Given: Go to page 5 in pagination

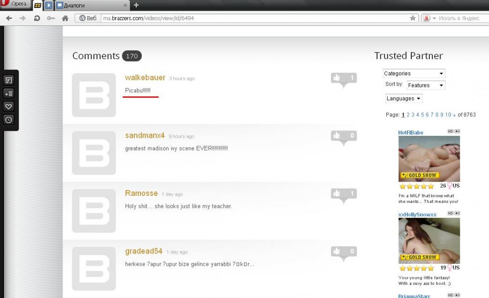Looking at the screenshot, I should click(422, 115).
